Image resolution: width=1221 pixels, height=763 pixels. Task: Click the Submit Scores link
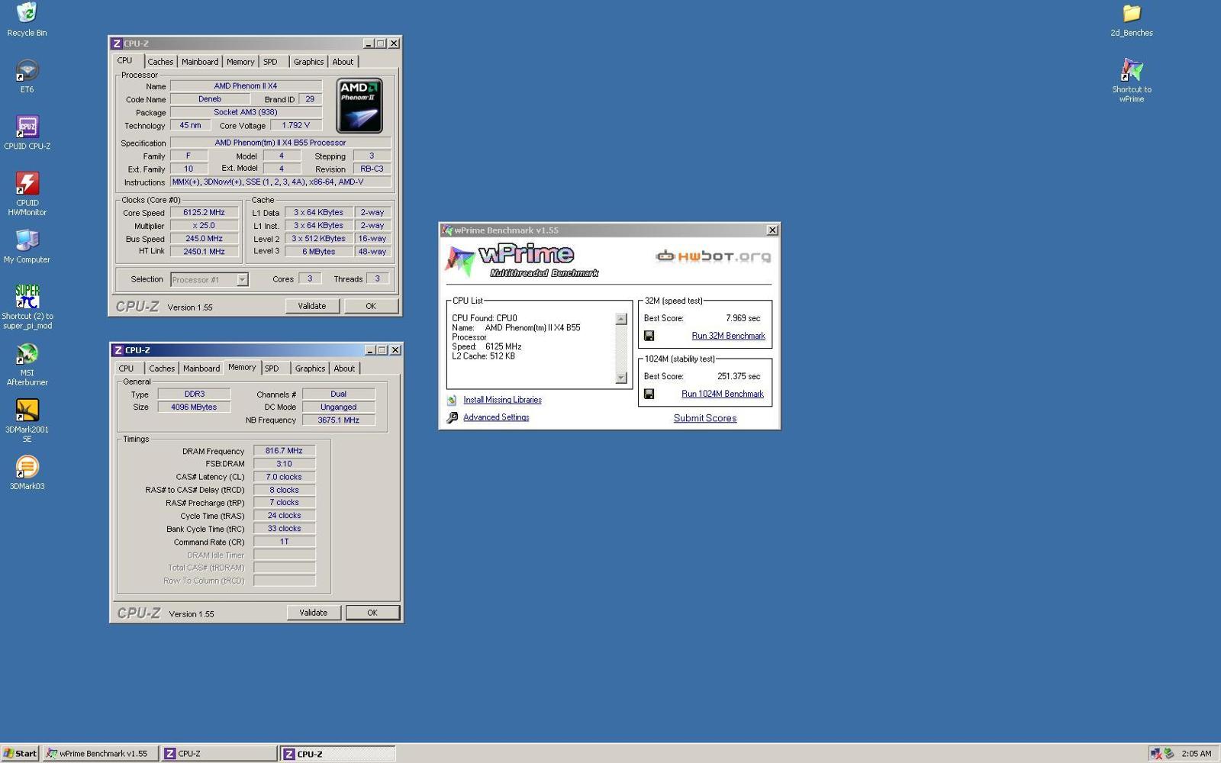click(x=705, y=418)
